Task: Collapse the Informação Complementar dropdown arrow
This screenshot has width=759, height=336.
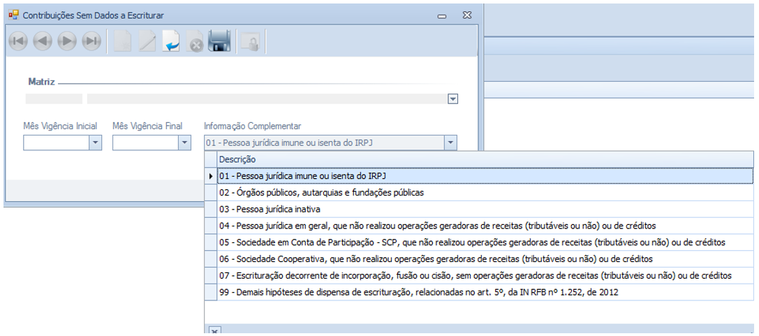Action: [450, 143]
